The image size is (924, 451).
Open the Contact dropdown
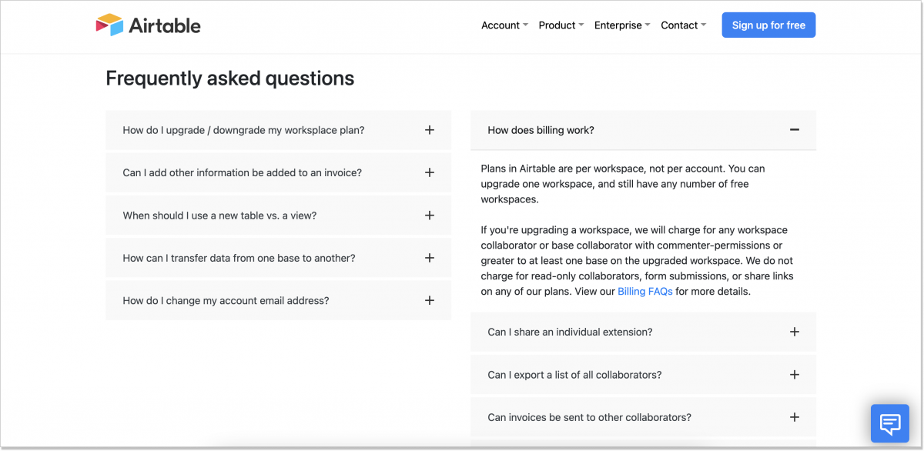point(682,25)
